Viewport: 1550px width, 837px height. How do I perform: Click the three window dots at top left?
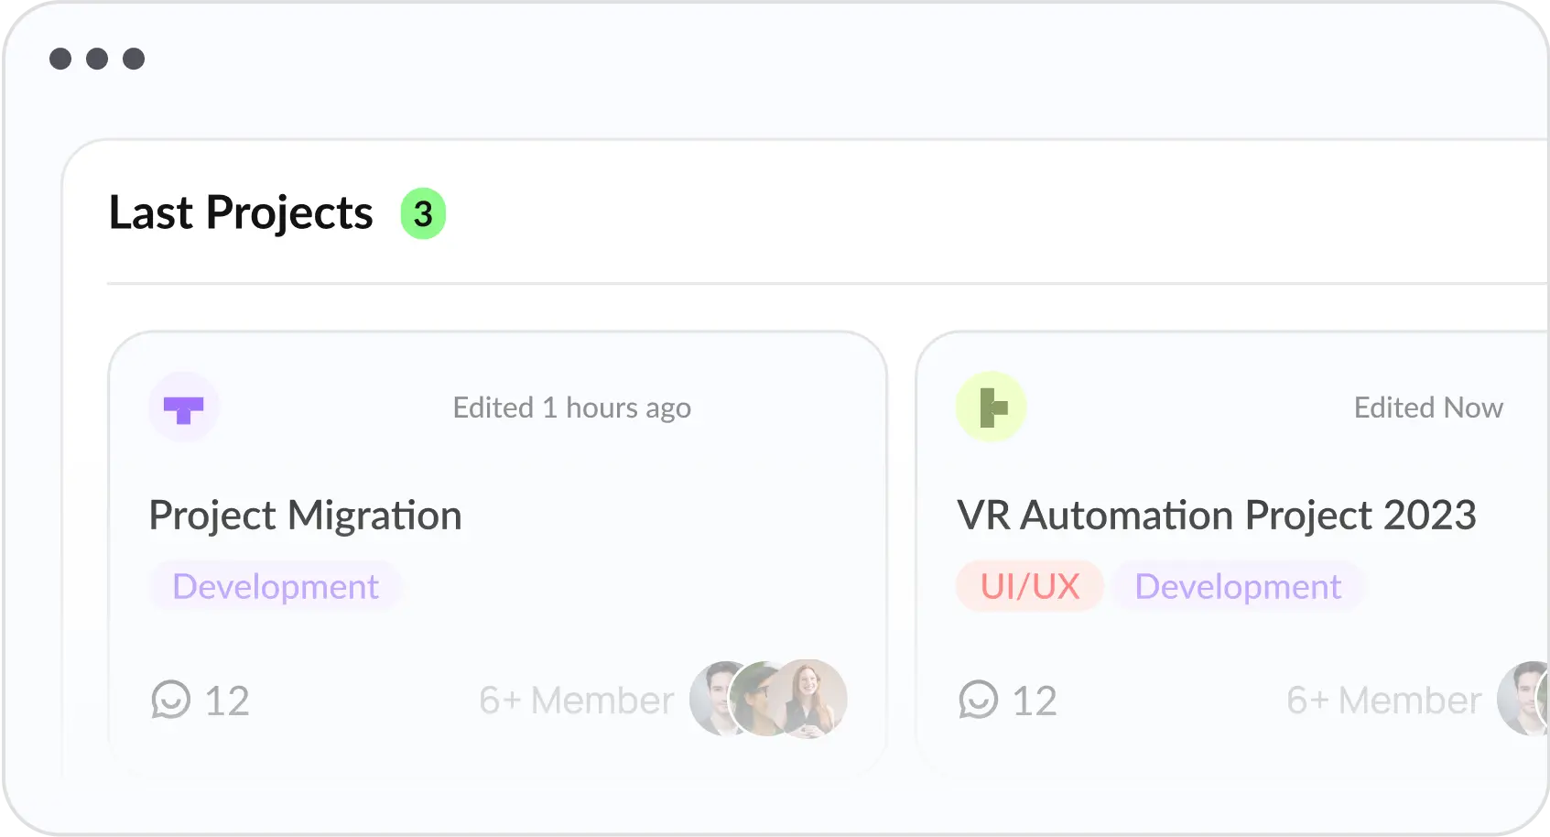[98, 58]
